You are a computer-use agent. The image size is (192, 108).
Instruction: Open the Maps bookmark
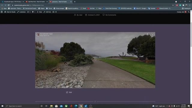click(99, 8)
